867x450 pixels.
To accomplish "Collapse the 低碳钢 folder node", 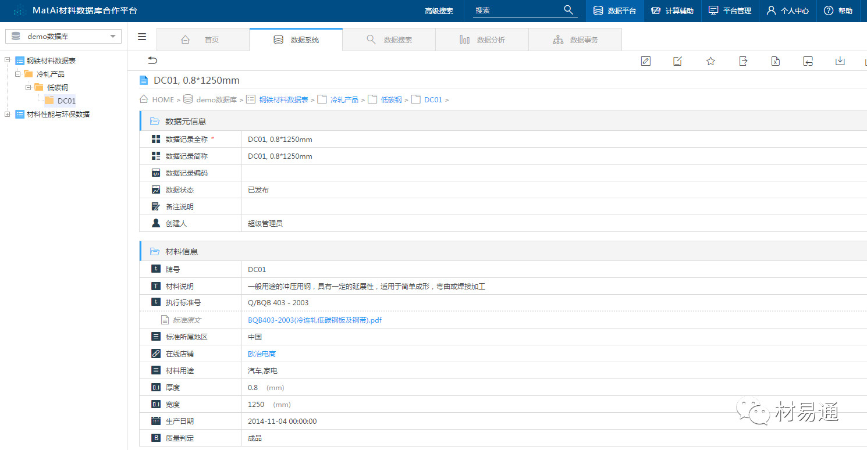I will pos(28,87).
